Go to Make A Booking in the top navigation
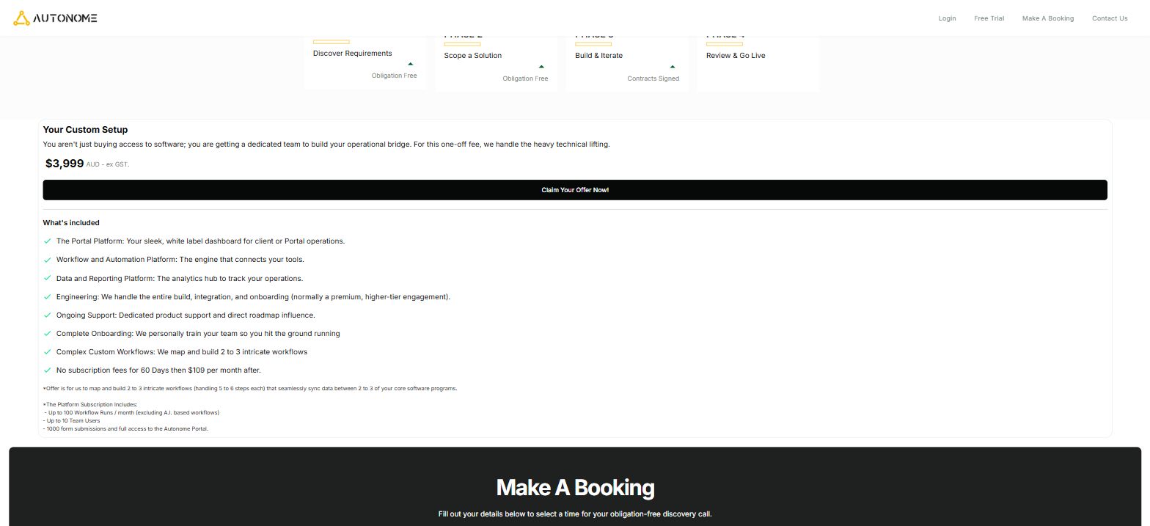Viewport: 1150px width, 526px height. (x=1047, y=18)
